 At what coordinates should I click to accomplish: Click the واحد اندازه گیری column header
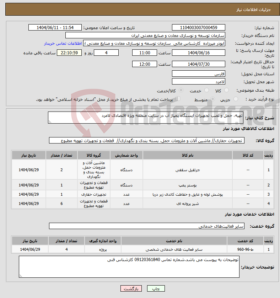tap(103, 241)
